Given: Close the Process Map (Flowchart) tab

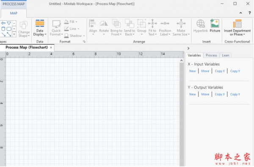Looking at the screenshot, I should coord(51,48).
